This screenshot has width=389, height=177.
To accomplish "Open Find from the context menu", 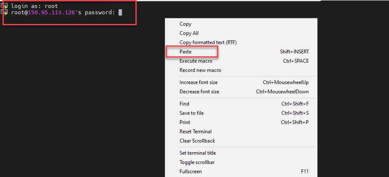I will click(184, 104).
